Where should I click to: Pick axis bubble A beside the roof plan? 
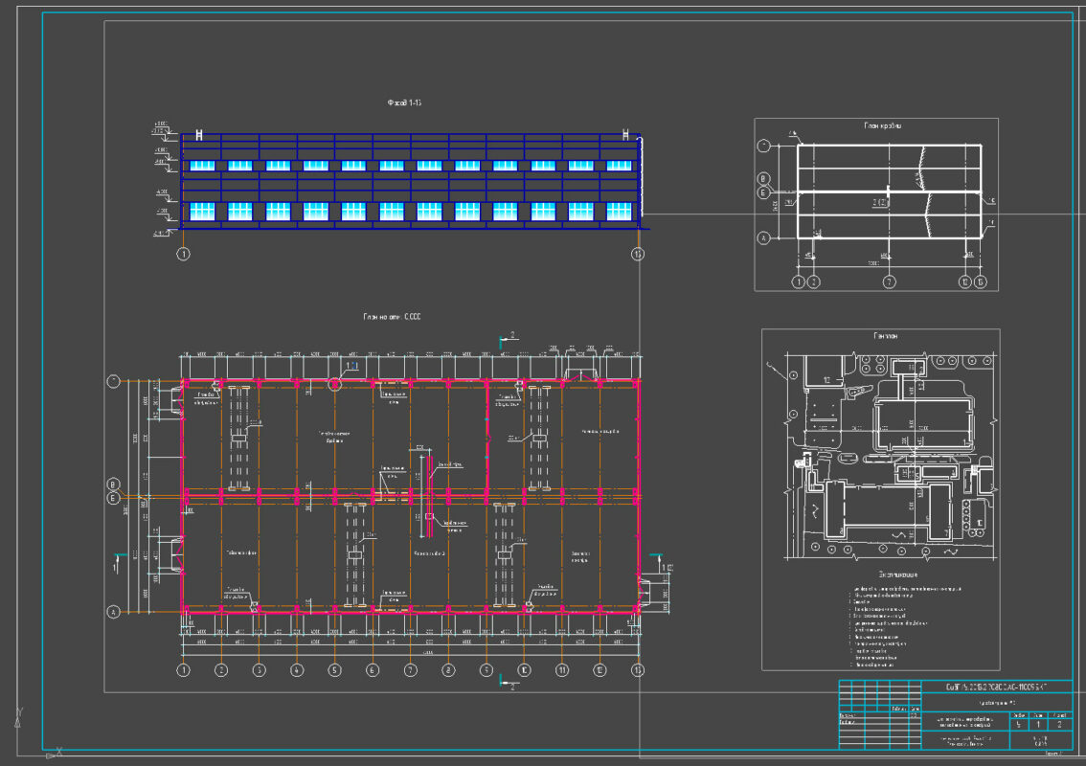click(x=763, y=238)
